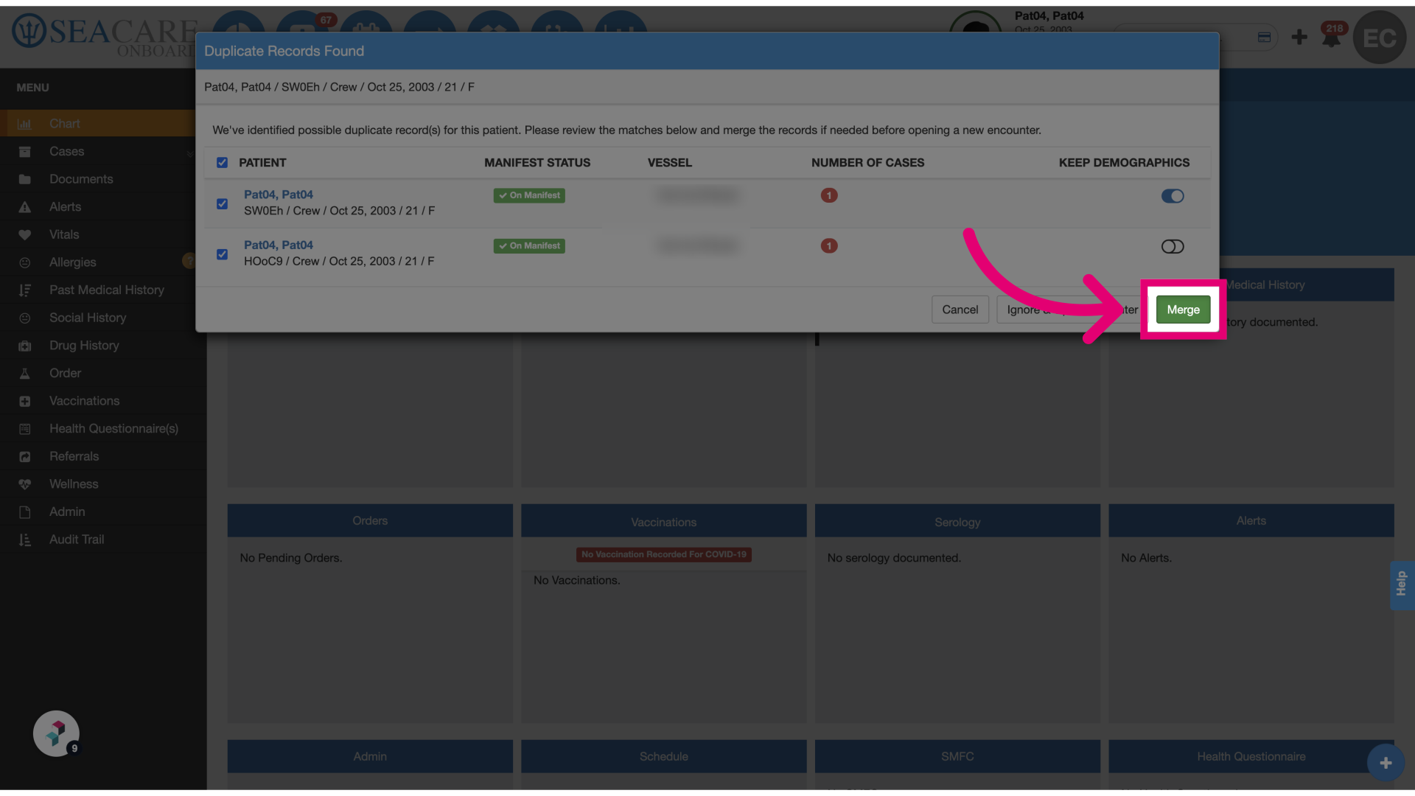Click No Vaccination Recorded For COVID-19 badge
This screenshot has width=1415, height=796.
(x=663, y=554)
